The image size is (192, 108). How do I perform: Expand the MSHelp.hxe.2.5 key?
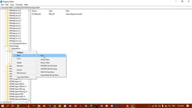pos(5,16)
